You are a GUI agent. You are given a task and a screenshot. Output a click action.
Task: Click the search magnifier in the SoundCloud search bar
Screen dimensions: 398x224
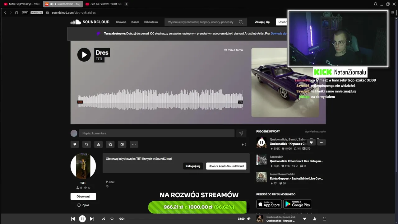[241, 22]
